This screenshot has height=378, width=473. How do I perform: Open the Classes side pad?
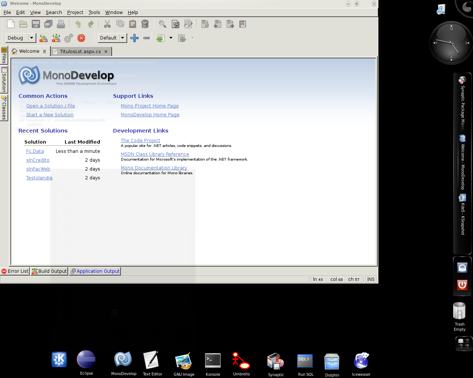click(4, 107)
